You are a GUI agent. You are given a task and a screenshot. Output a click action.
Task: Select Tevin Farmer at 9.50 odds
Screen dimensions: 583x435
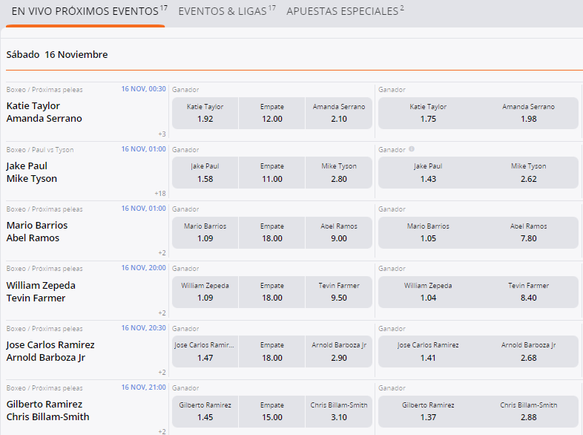pos(338,291)
